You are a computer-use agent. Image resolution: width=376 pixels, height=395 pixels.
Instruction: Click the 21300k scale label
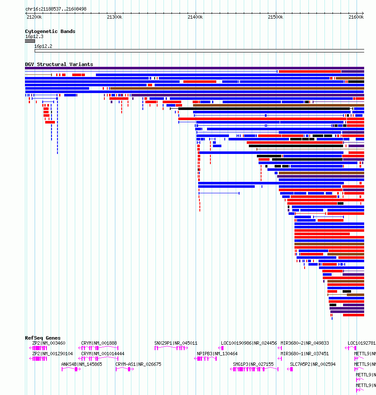pos(114,17)
